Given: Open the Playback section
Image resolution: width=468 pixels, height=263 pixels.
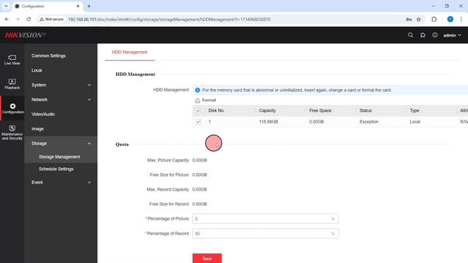Looking at the screenshot, I should click(12, 84).
